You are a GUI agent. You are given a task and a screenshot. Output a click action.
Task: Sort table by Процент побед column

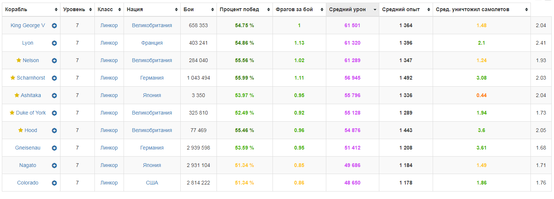pos(245,10)
